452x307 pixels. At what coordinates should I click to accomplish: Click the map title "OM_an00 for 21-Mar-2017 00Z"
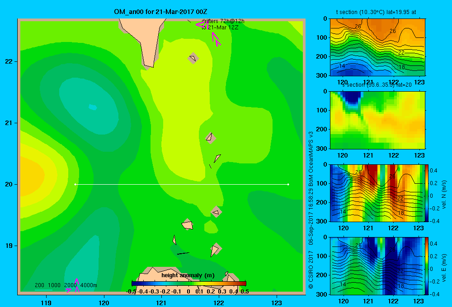(x=160, y=12)
